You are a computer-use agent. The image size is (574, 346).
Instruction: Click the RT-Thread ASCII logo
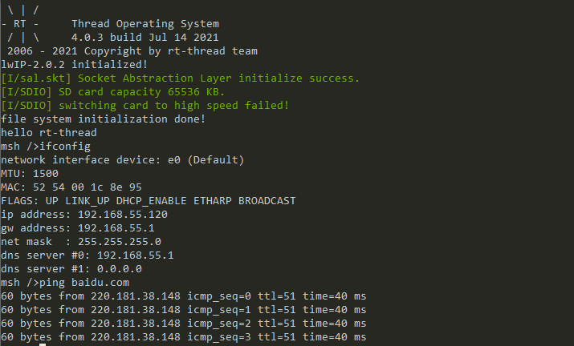tap(21, 24)
